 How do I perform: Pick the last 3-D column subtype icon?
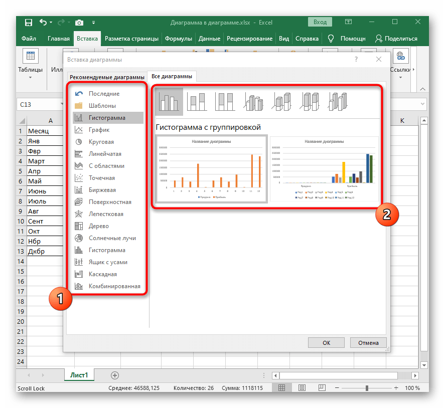[339, 102]
